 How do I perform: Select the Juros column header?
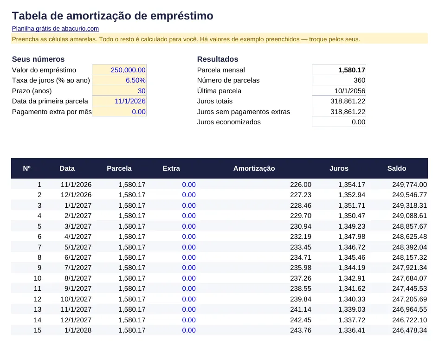pyautogui.click(x=339, y=168)
